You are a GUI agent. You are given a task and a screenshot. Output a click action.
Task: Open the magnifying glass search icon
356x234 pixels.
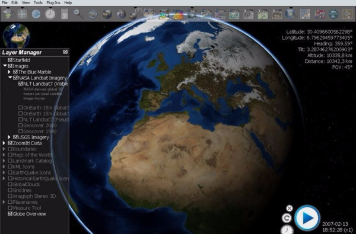tap(78, 14)
